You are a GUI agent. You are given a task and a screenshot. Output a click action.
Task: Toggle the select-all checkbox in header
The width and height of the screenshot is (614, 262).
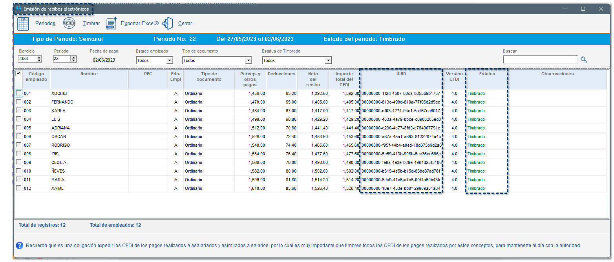pyautogui.click(x=18, y=74)
